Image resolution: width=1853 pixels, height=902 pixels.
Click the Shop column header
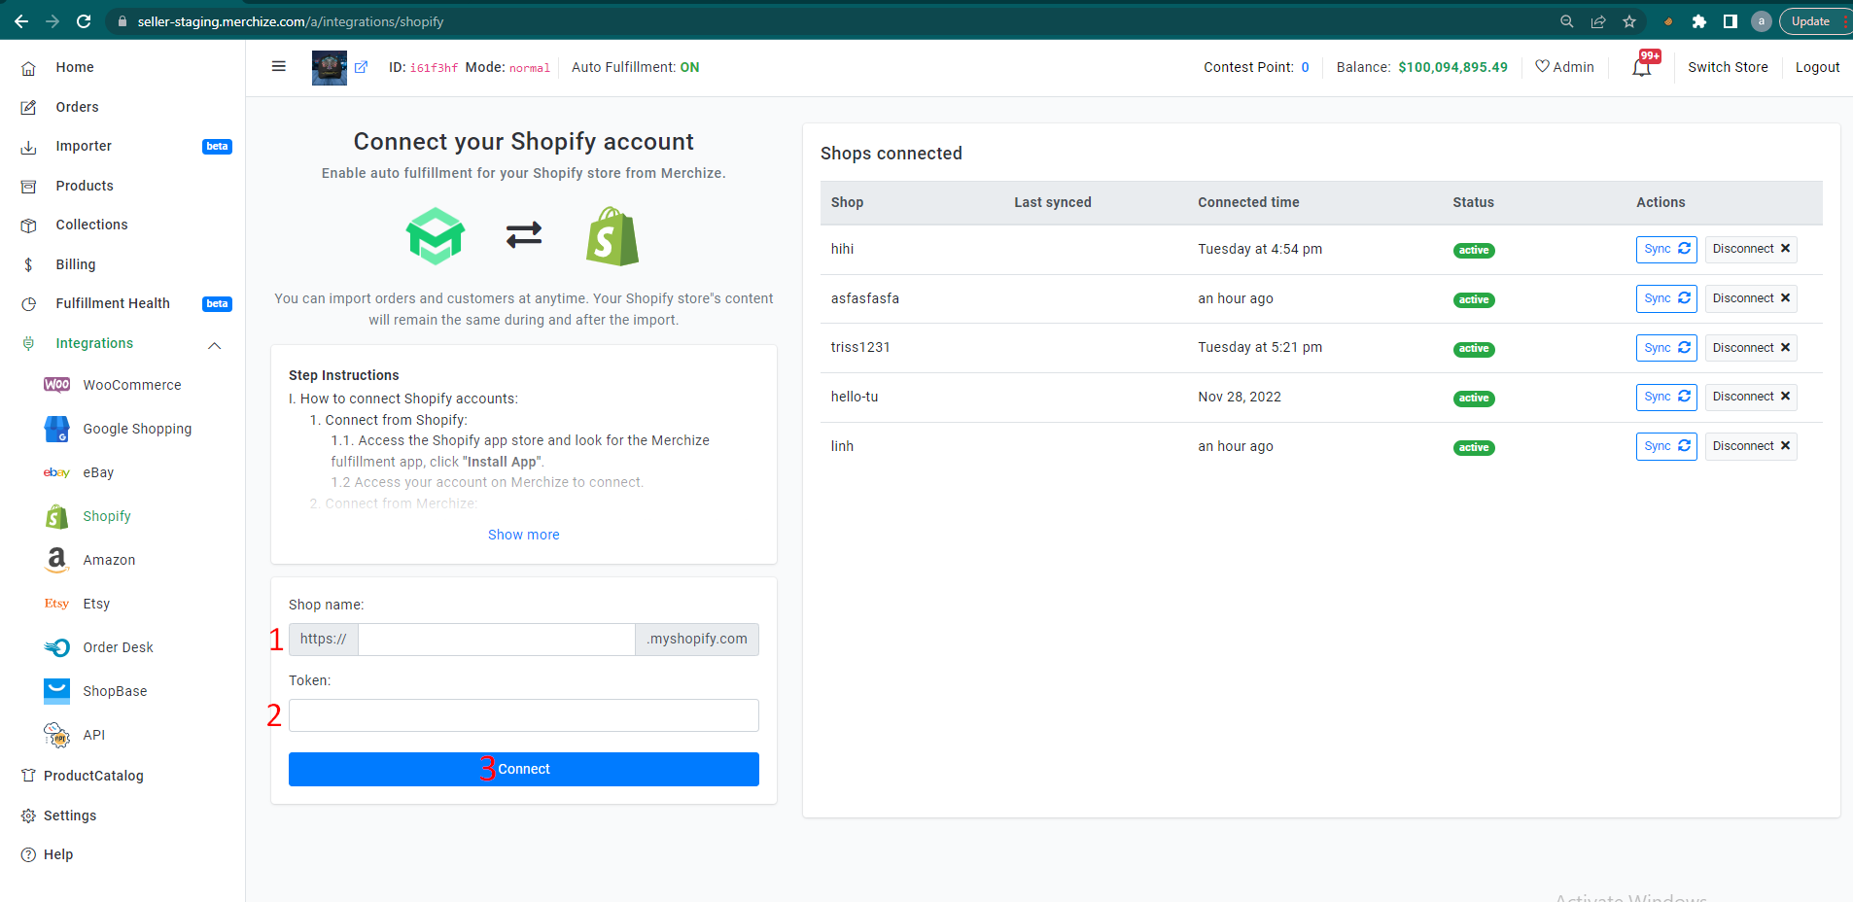click(847, 202)
